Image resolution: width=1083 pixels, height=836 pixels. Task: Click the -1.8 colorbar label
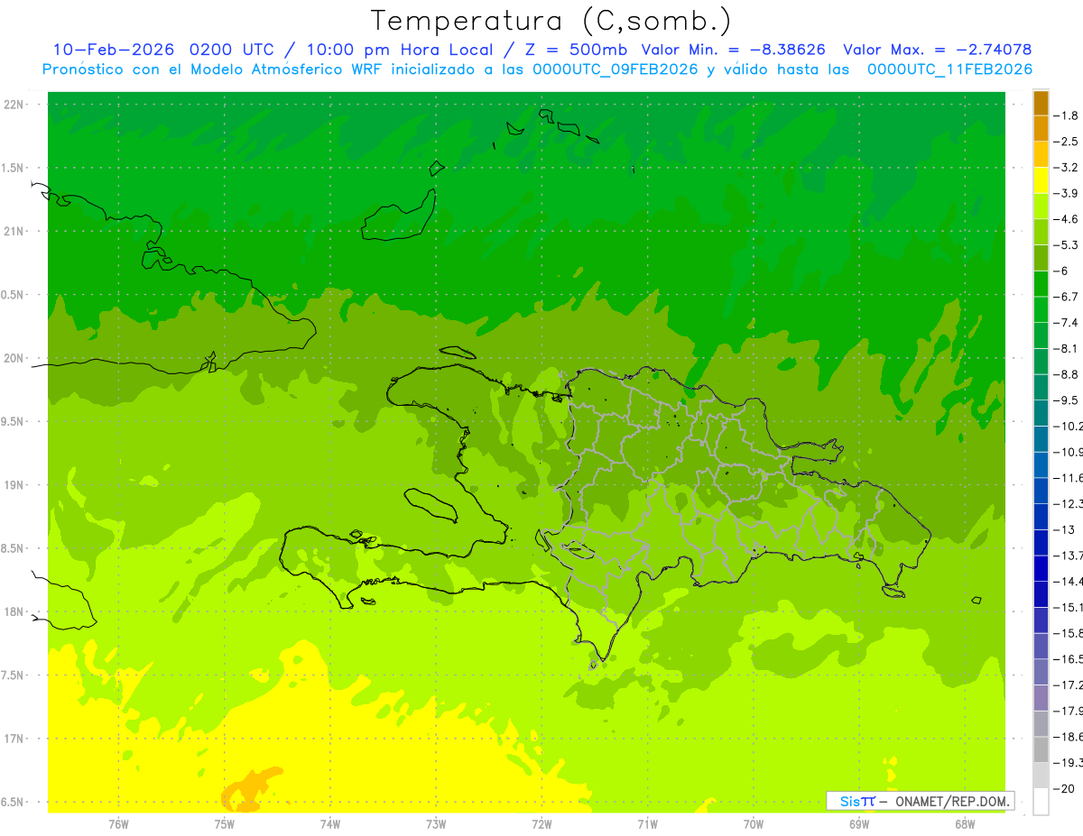tap(1067, 115)
